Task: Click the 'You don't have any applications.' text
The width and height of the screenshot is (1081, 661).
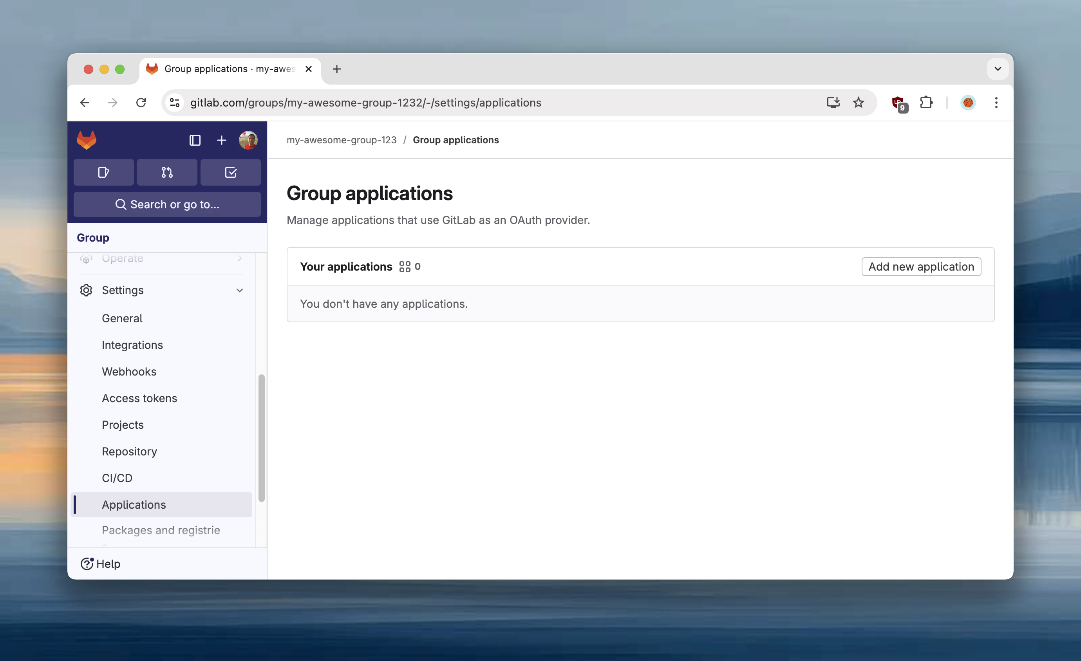Action: pos(383,304)
